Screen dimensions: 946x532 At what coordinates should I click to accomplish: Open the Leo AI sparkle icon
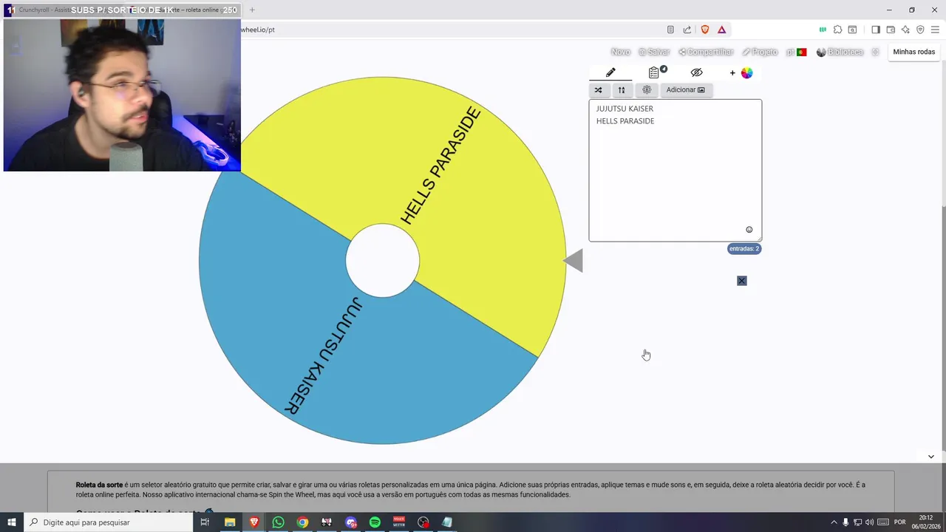pyautogui.click(x=905, y=30)
